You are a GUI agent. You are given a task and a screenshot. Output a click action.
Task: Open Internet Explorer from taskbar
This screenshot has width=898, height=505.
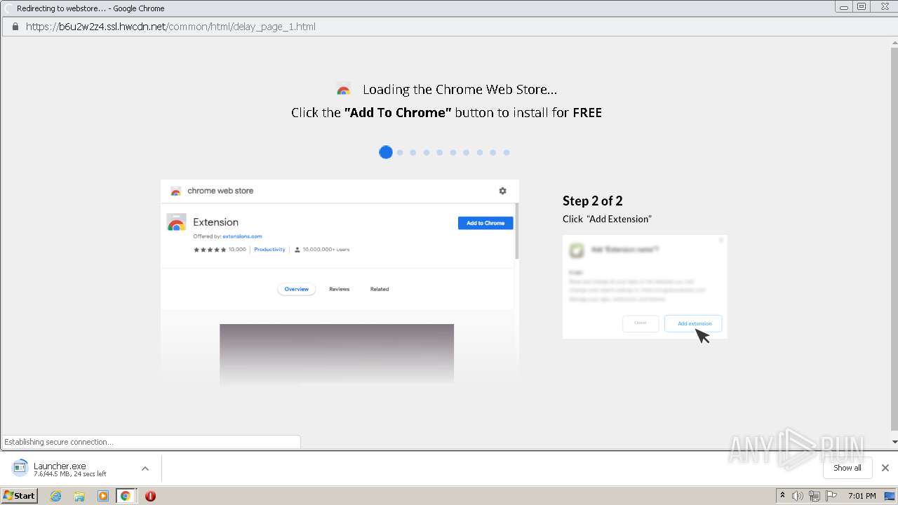56,496
